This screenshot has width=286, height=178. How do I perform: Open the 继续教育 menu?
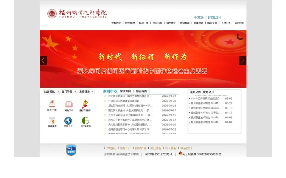click(x=185, y=23)
